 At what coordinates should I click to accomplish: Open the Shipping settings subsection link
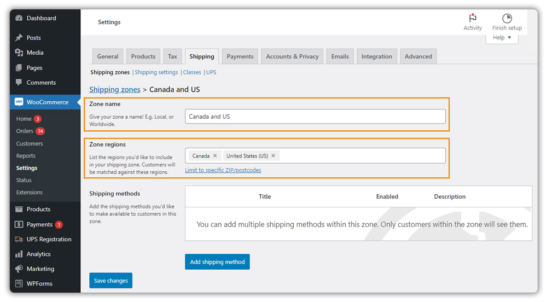pyautogui.click(x=156, y=72)
